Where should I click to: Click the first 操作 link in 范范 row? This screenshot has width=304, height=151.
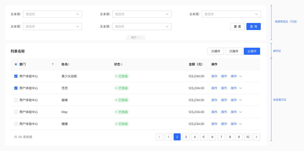[214, 88]
